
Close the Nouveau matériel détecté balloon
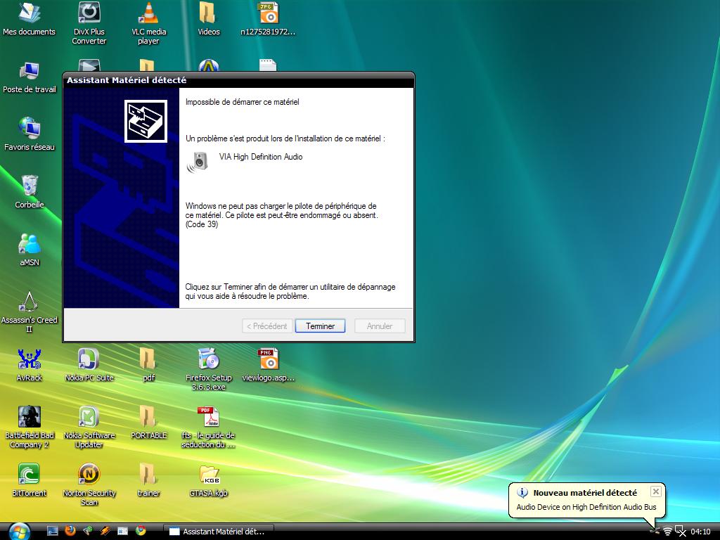(655, 491)
